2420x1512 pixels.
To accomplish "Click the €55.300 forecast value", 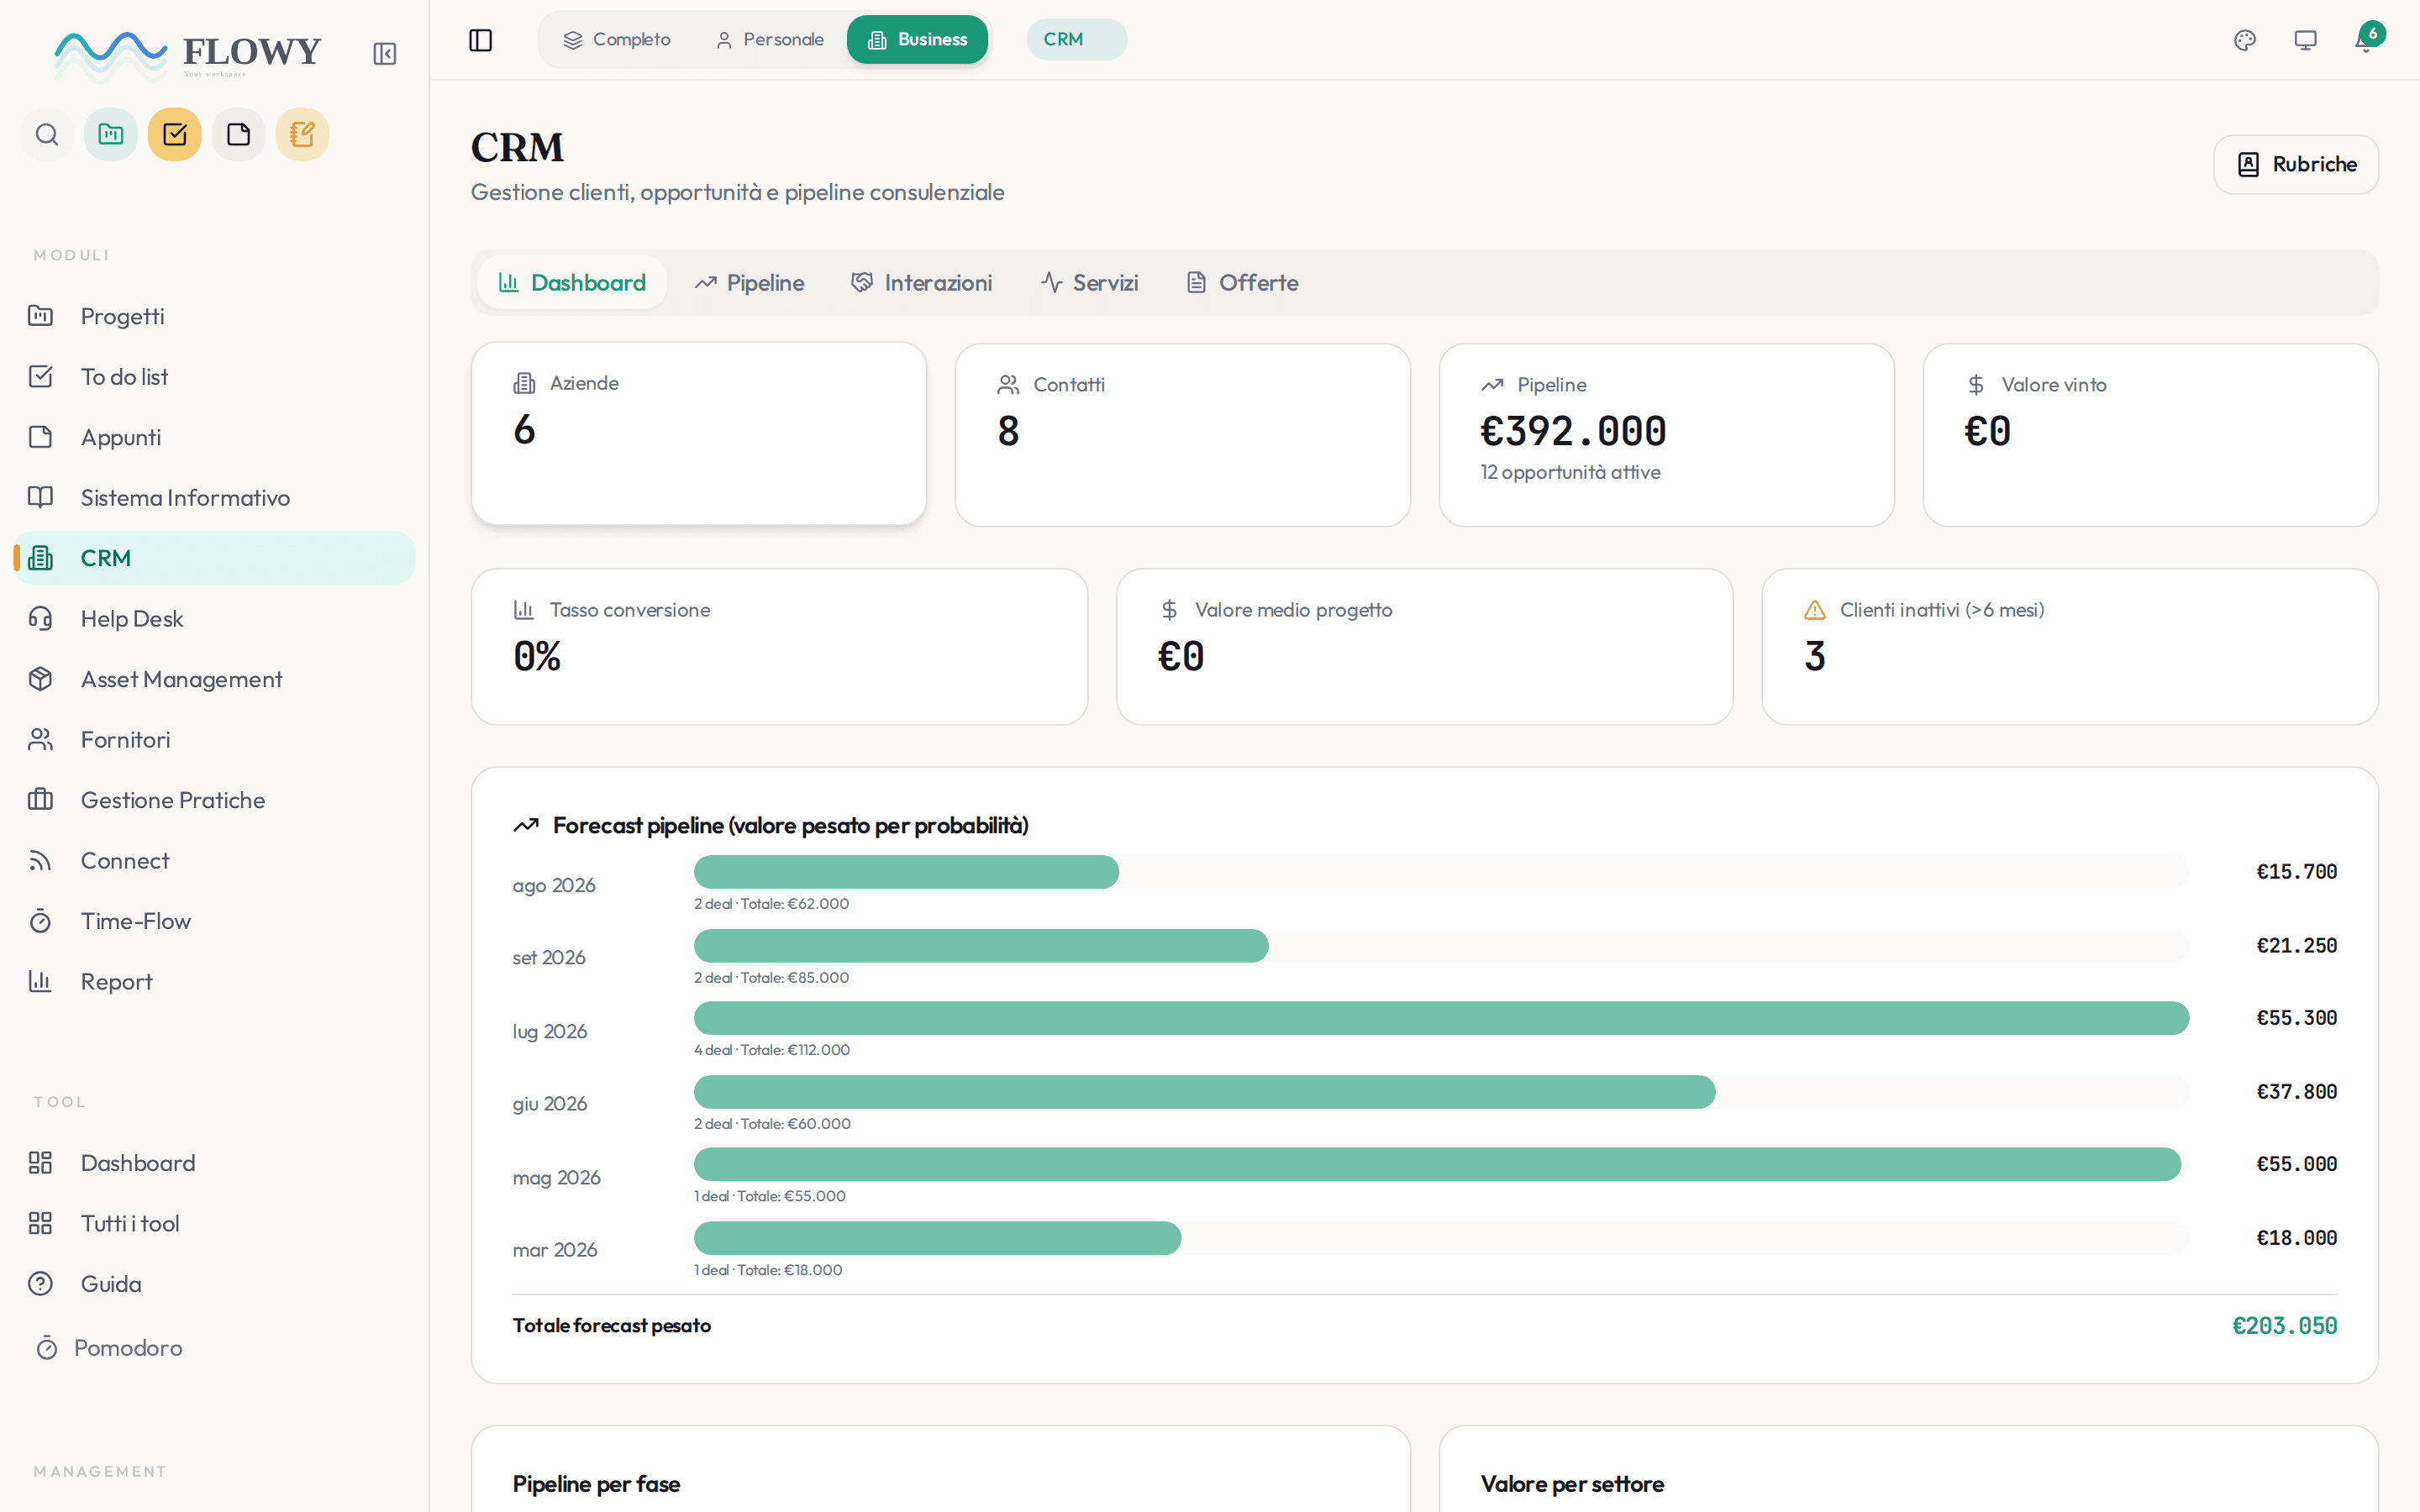I will pyautogui.click(x=2296, y=1018).
